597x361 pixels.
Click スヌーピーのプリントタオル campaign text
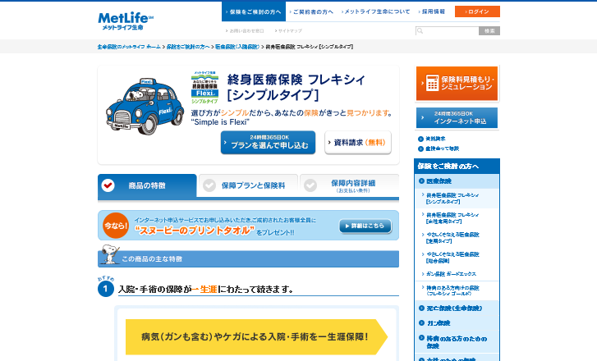(195, 231)
